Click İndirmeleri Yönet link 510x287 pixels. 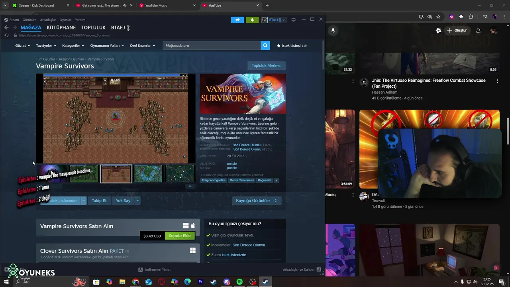tap(155, 269)
